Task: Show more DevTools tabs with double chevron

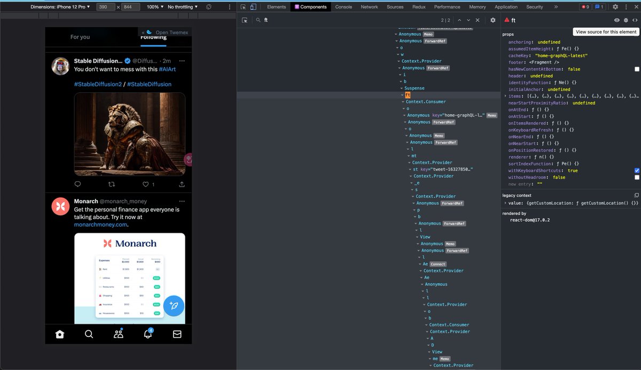Action: tap(556, 7)
